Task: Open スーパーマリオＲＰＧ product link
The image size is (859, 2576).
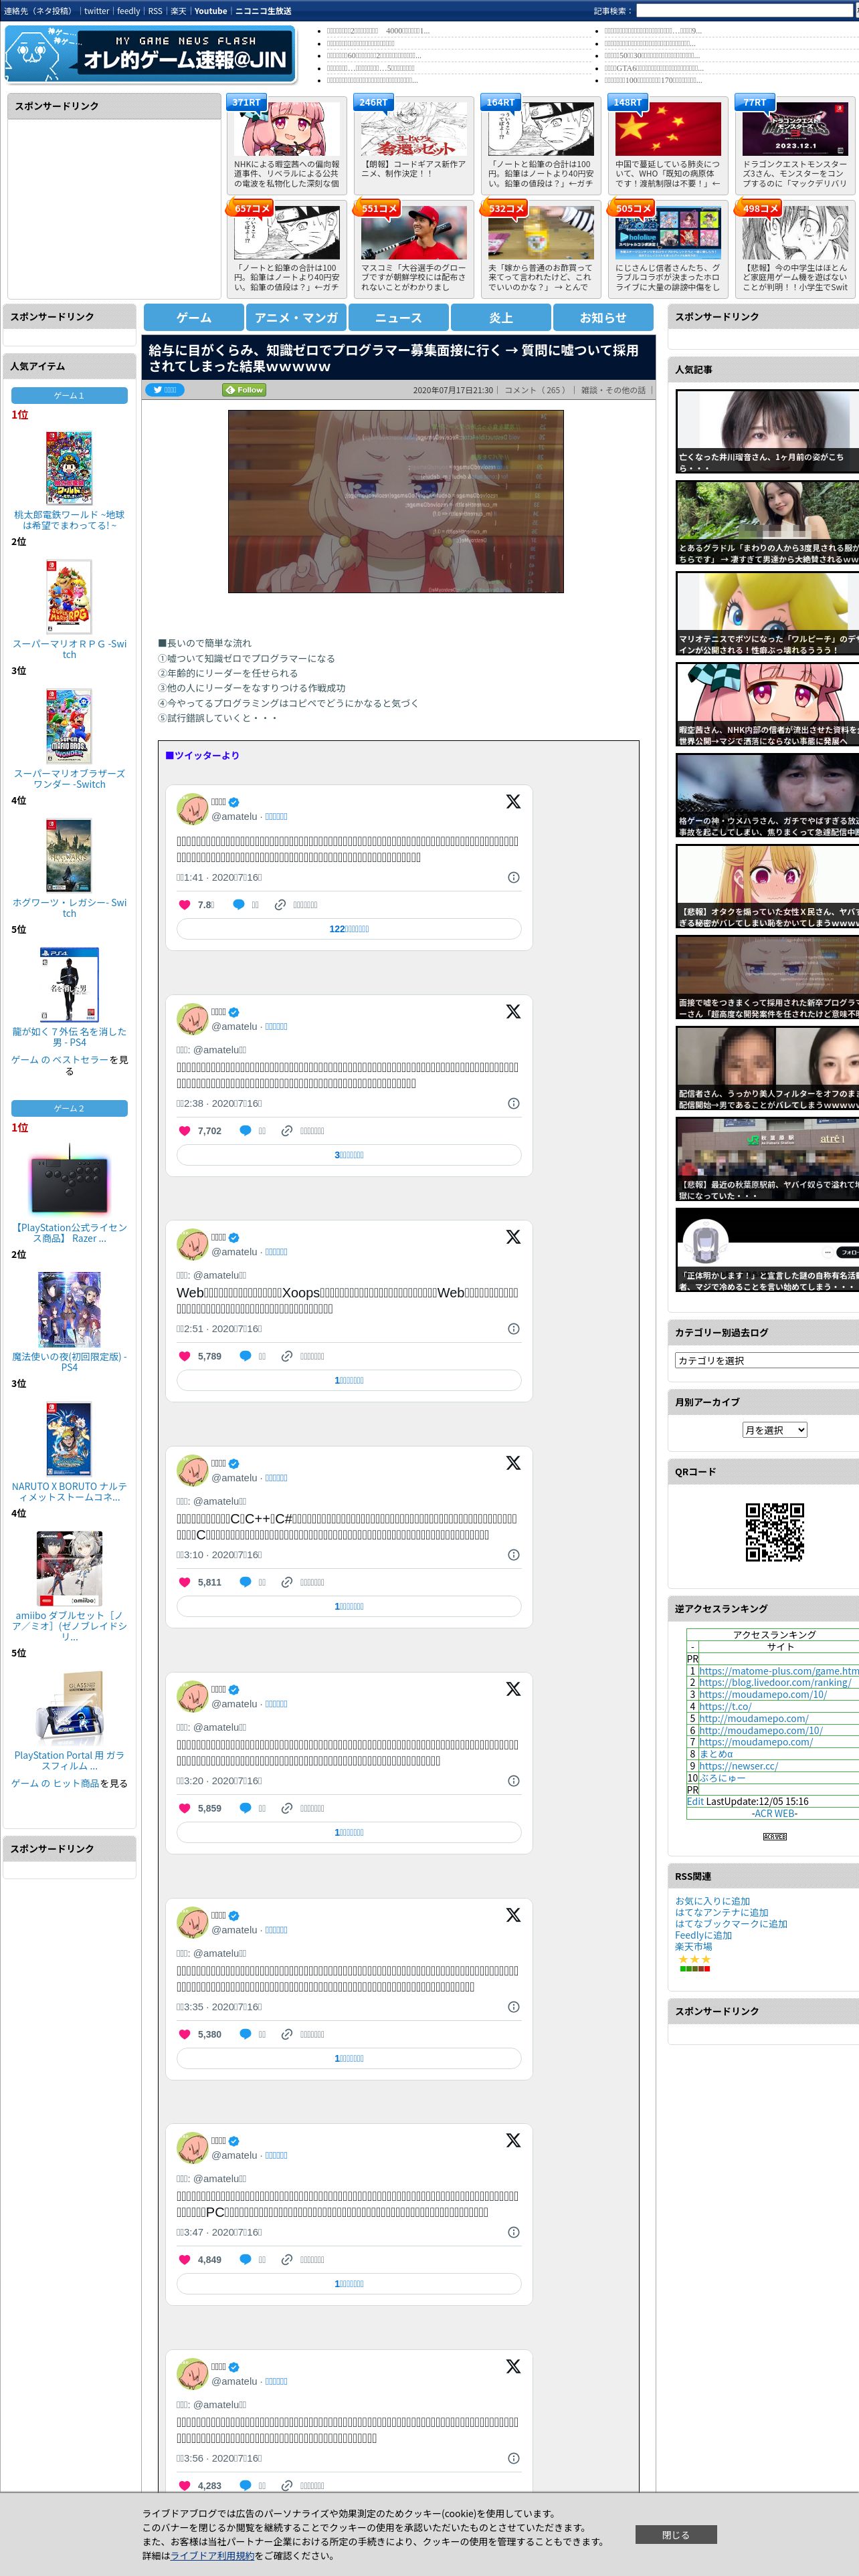Action: click(x=69, y=649)
